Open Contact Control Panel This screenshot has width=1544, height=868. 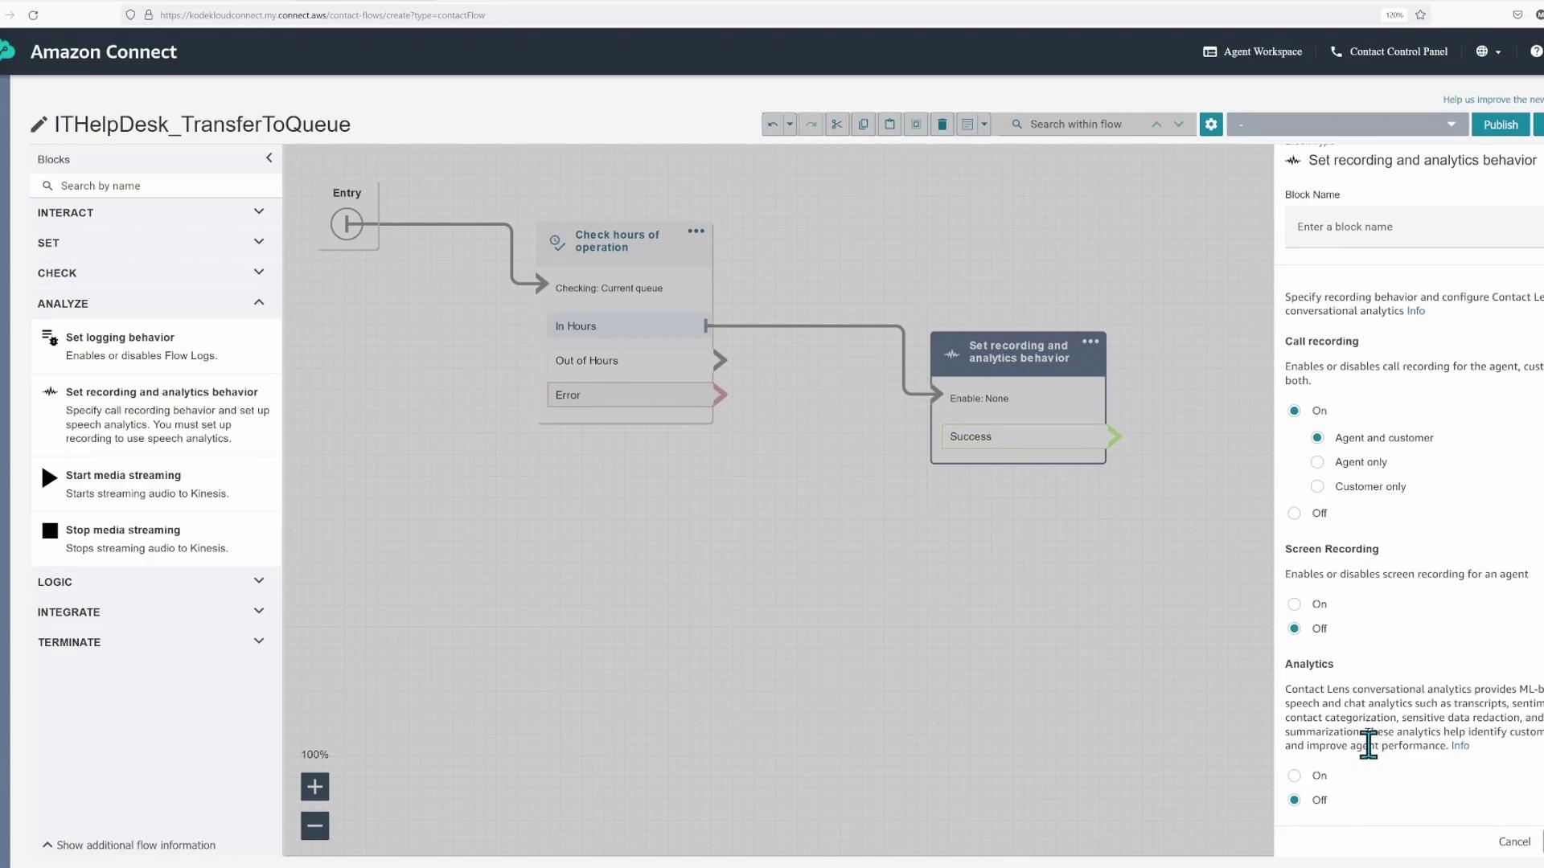point(1389,51)
